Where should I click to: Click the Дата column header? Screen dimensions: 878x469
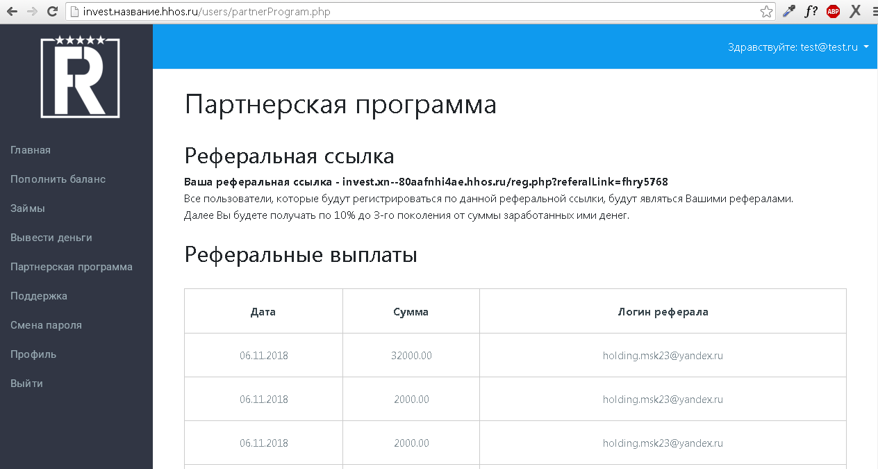click(x=263, y=311)
